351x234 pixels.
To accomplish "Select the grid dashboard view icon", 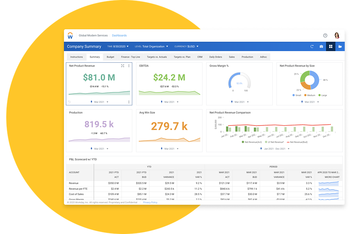I will [331, 46].
